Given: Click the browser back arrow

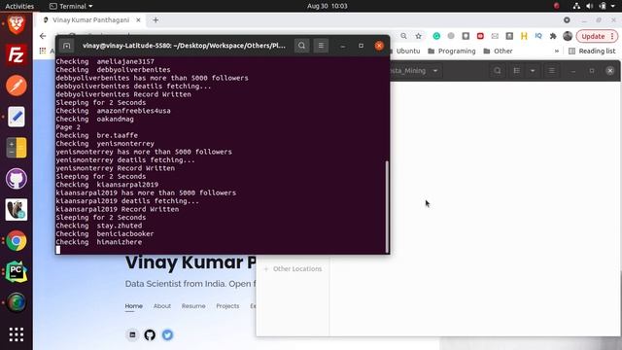Looking at the screenshot, I should point(43,36).
